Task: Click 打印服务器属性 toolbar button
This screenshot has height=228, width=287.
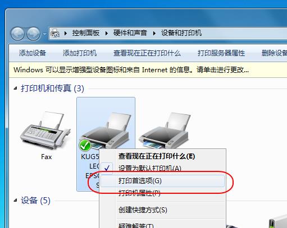Action: pos(221,53)
